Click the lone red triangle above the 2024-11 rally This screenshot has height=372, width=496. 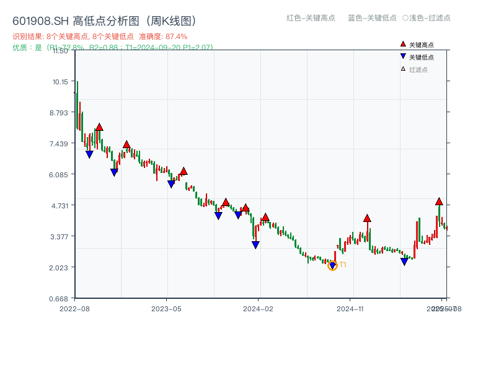click(368, 218)
